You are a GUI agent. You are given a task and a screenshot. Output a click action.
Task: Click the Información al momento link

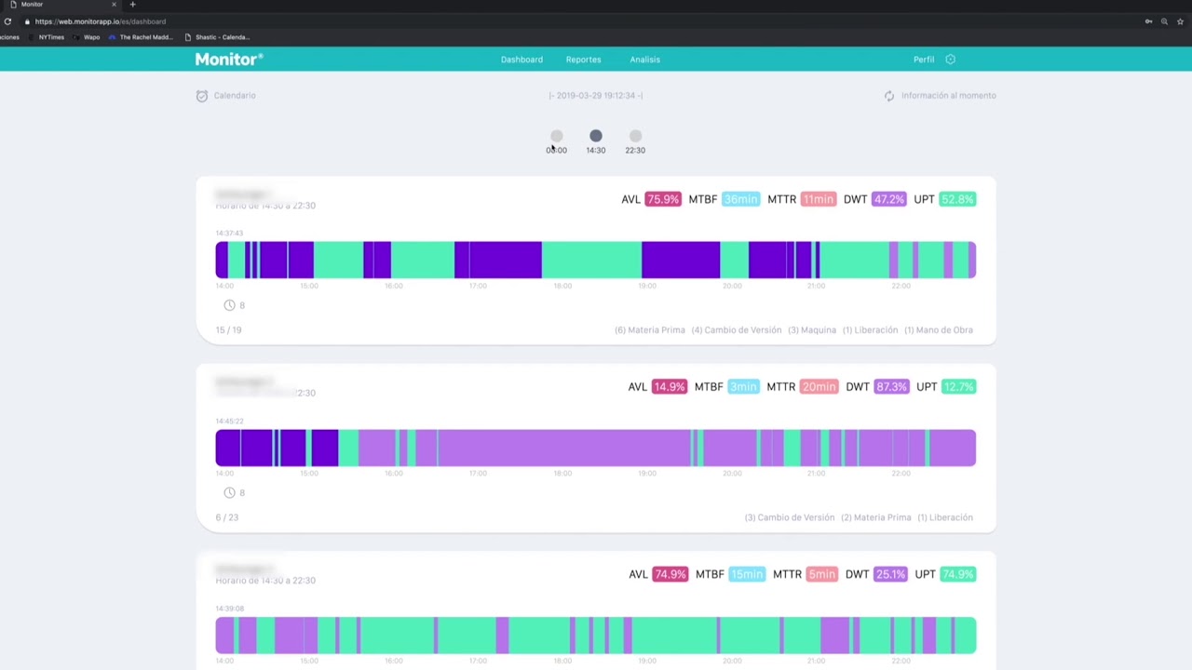pos(948,95)
